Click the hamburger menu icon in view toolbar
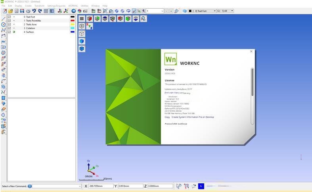 (82, 19)
